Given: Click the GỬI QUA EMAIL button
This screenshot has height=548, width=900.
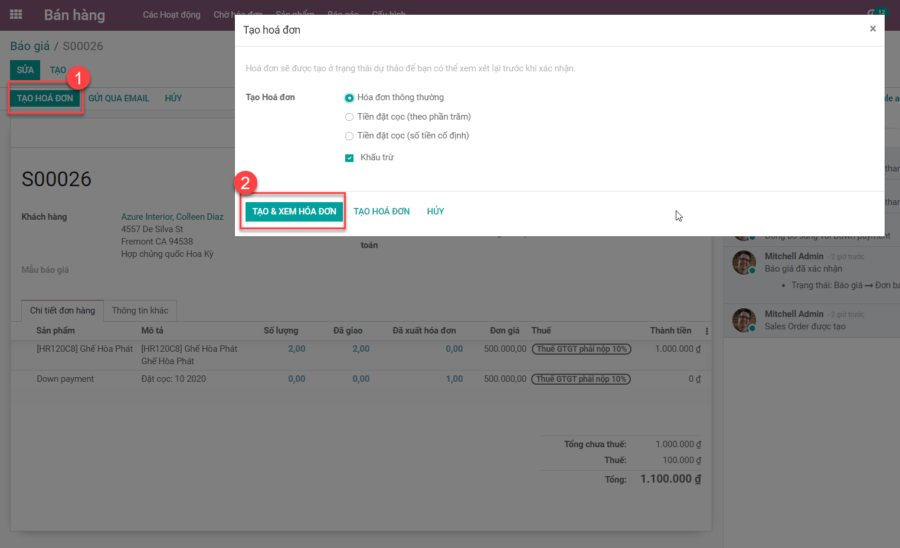Looking at the screenshot, I should click(x=119, y=98).
